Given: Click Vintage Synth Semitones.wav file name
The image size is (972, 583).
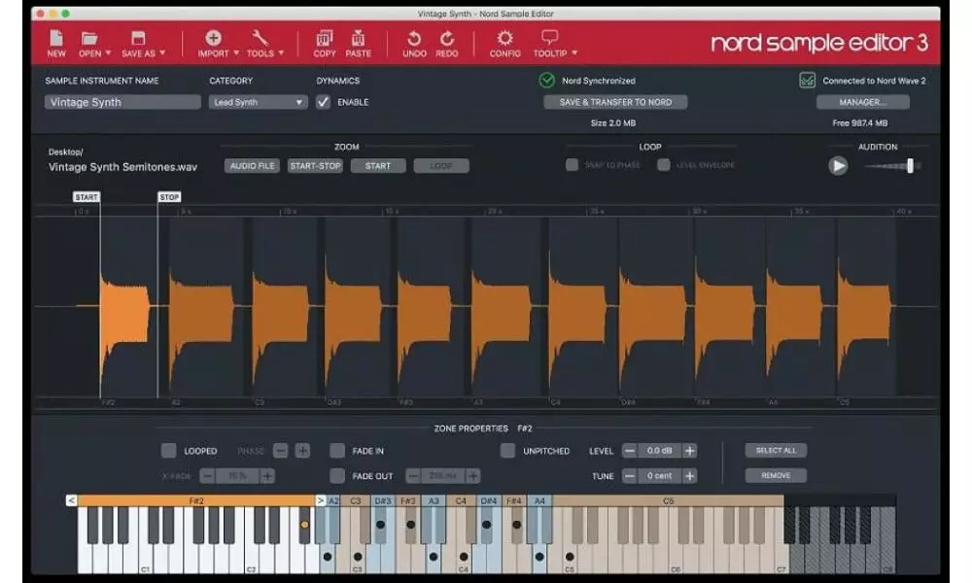Looking at the screenshot, I should pyautogui.click(x=122, y=167).
